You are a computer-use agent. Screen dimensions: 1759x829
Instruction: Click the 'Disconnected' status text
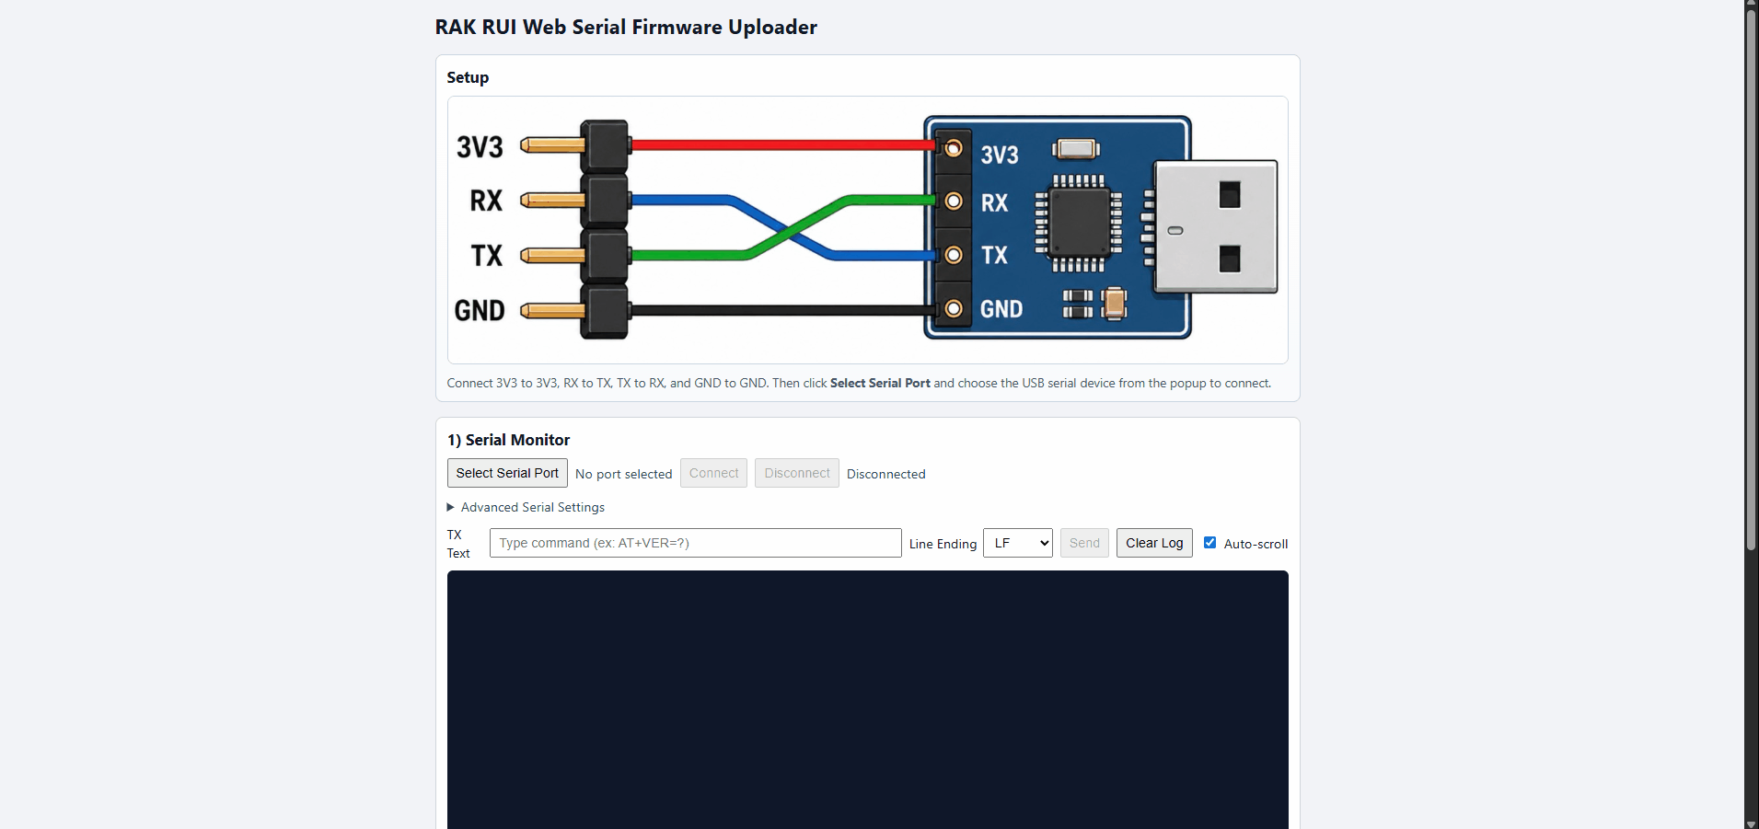click(886, 474)
